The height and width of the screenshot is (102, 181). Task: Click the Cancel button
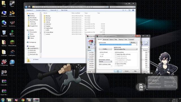126,71
